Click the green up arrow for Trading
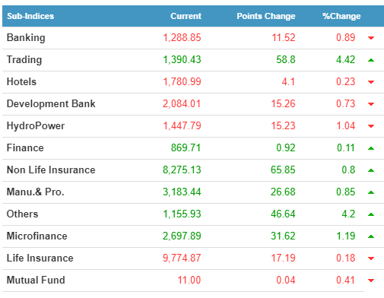 point(371,60)
